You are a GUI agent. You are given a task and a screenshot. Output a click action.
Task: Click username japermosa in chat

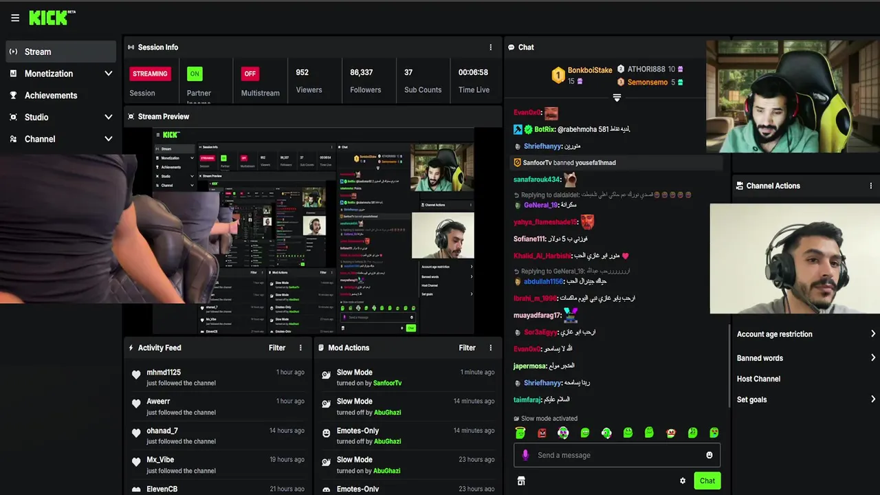pos(530,366)
